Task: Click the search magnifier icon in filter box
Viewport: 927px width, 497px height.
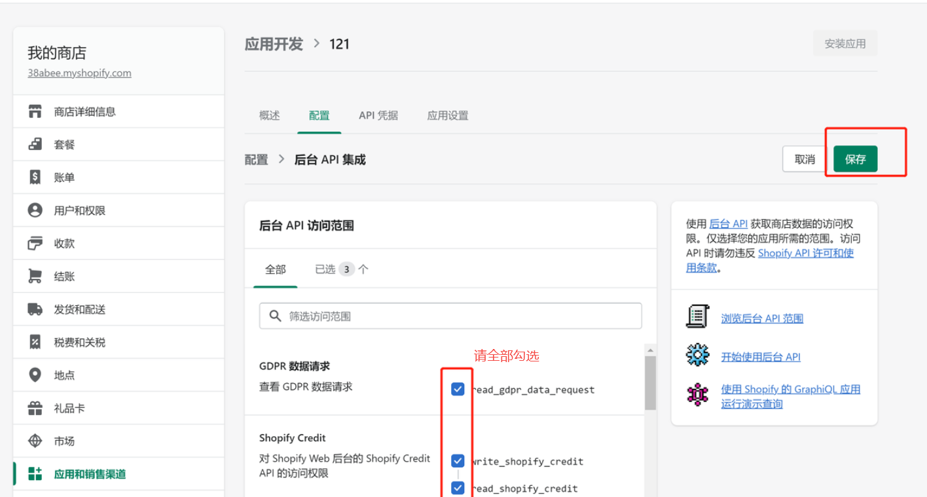Action: 274,316
